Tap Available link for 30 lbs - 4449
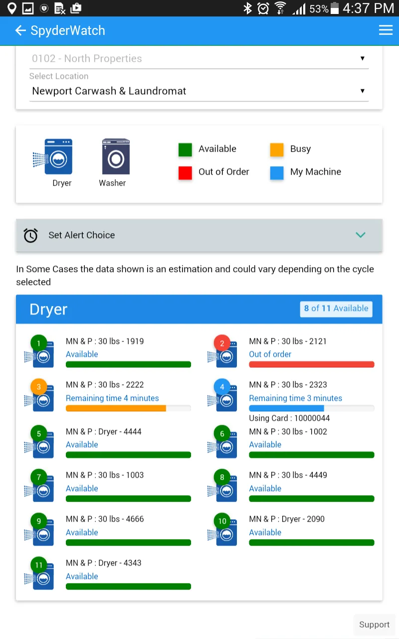The image size is (399, 639). [265, 489]
